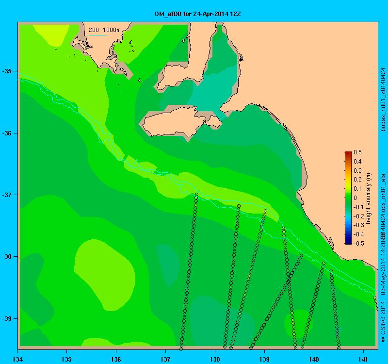This screenshot has width=388, height=364.
Task: Click longitude tick label 139
Action: point(264,359)
